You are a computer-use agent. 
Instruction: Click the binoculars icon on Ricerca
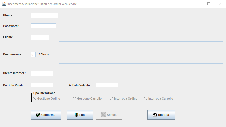pos(155,115)
